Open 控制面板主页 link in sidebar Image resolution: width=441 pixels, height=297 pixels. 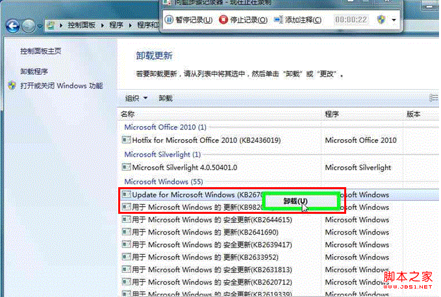(40, 51)
